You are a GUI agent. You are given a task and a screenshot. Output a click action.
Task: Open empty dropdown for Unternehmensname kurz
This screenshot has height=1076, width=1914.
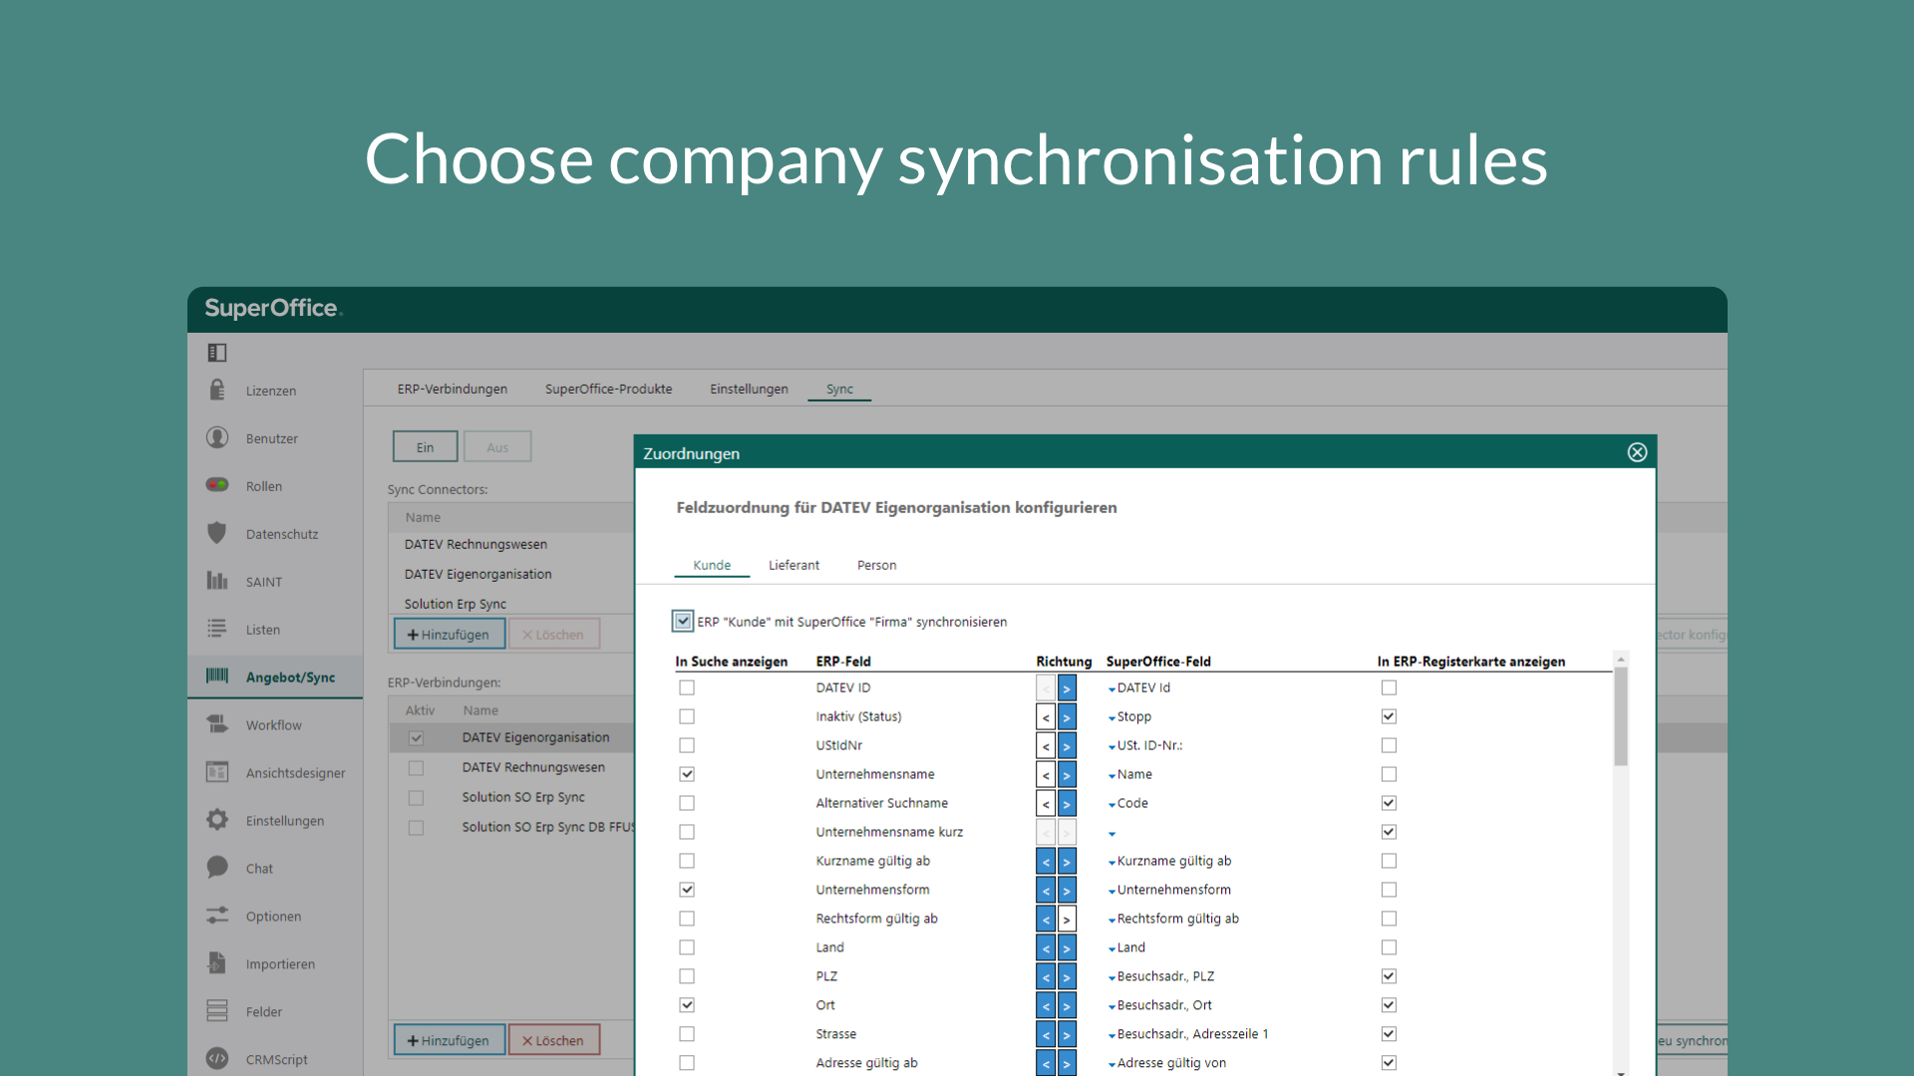[x=1112, y=834]
